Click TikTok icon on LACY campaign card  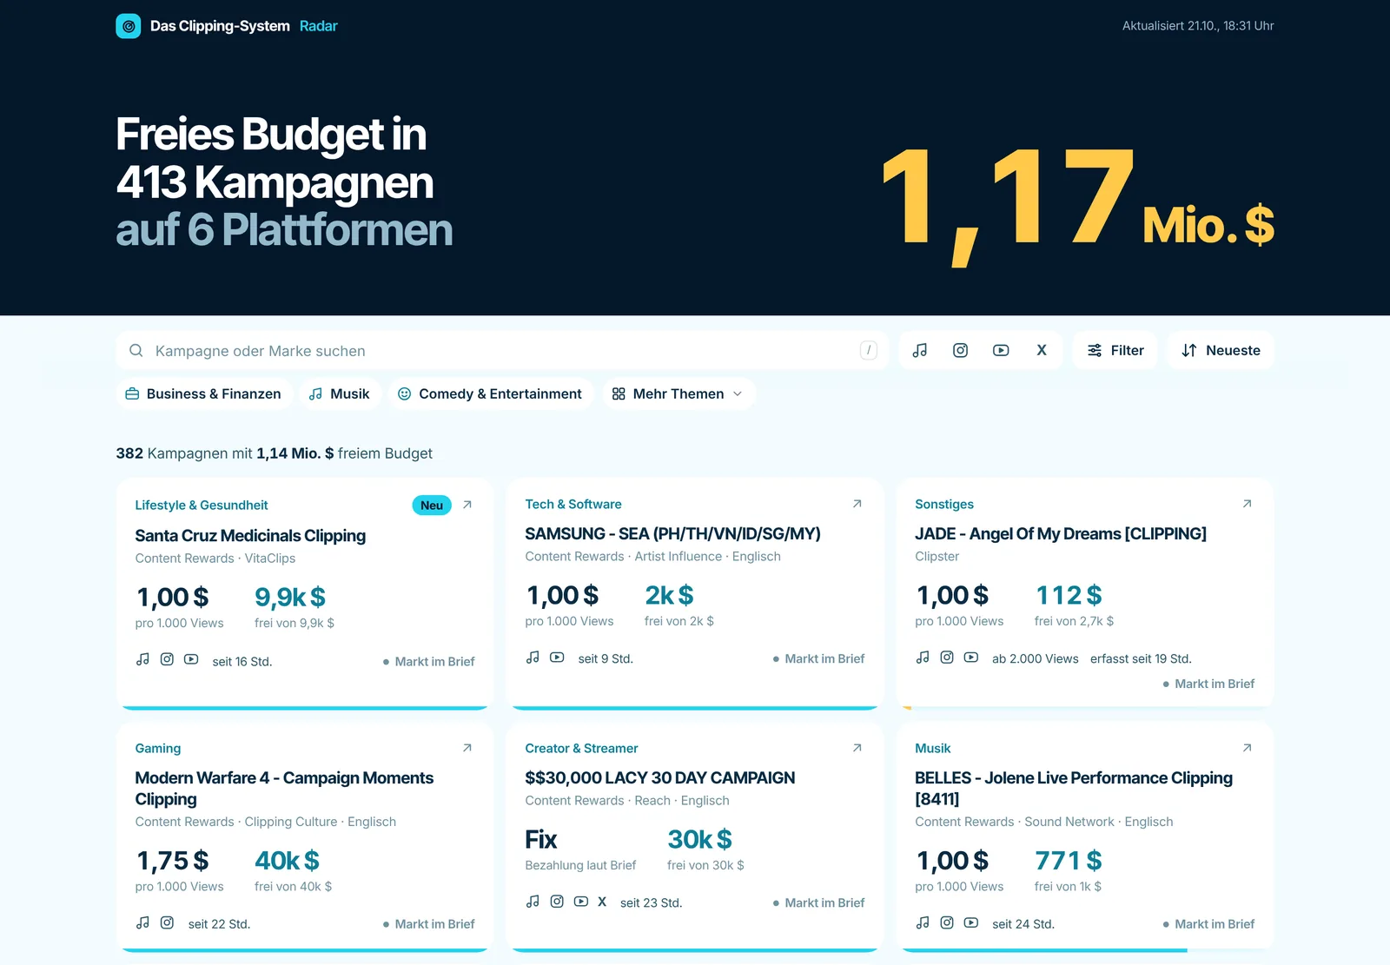pyautogui.click(x=533, y=902)
